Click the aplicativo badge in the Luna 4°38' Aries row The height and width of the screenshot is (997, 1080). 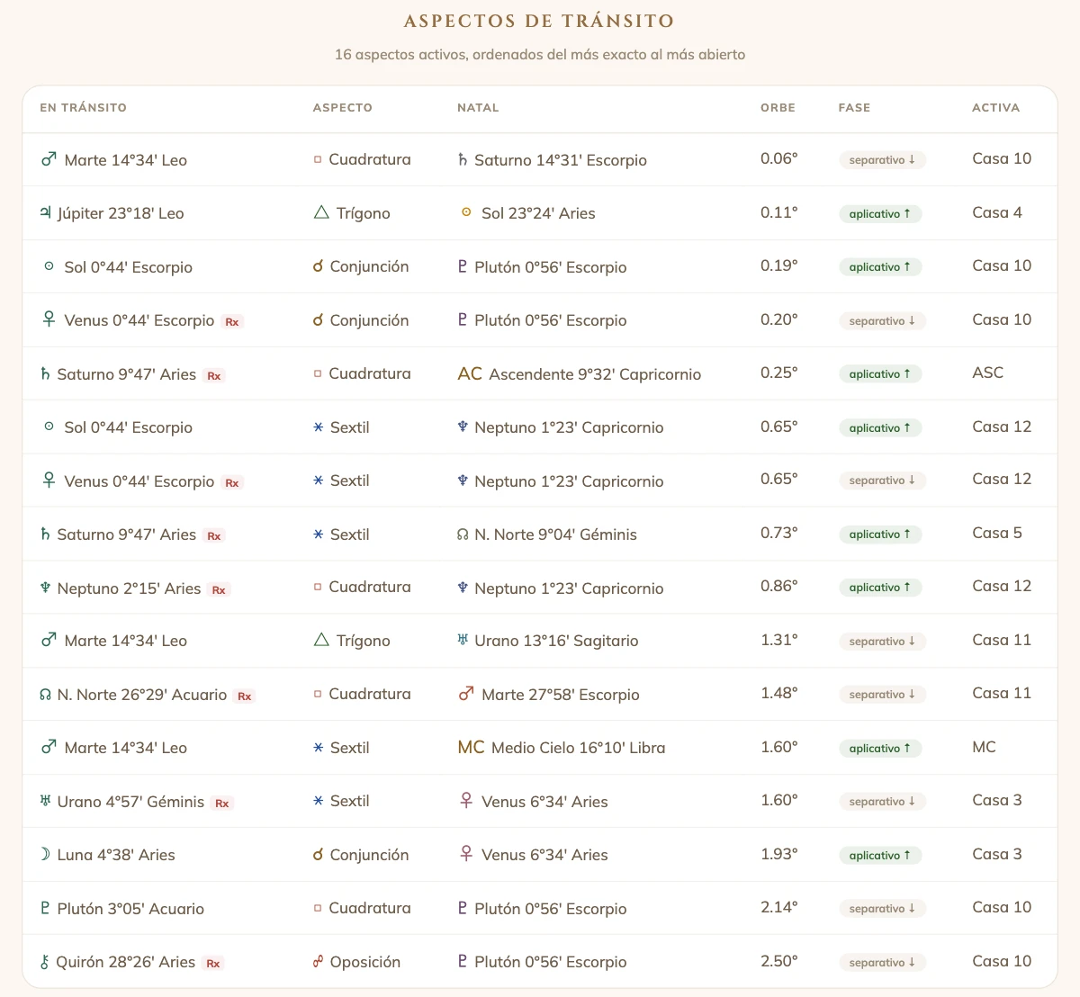880,855
